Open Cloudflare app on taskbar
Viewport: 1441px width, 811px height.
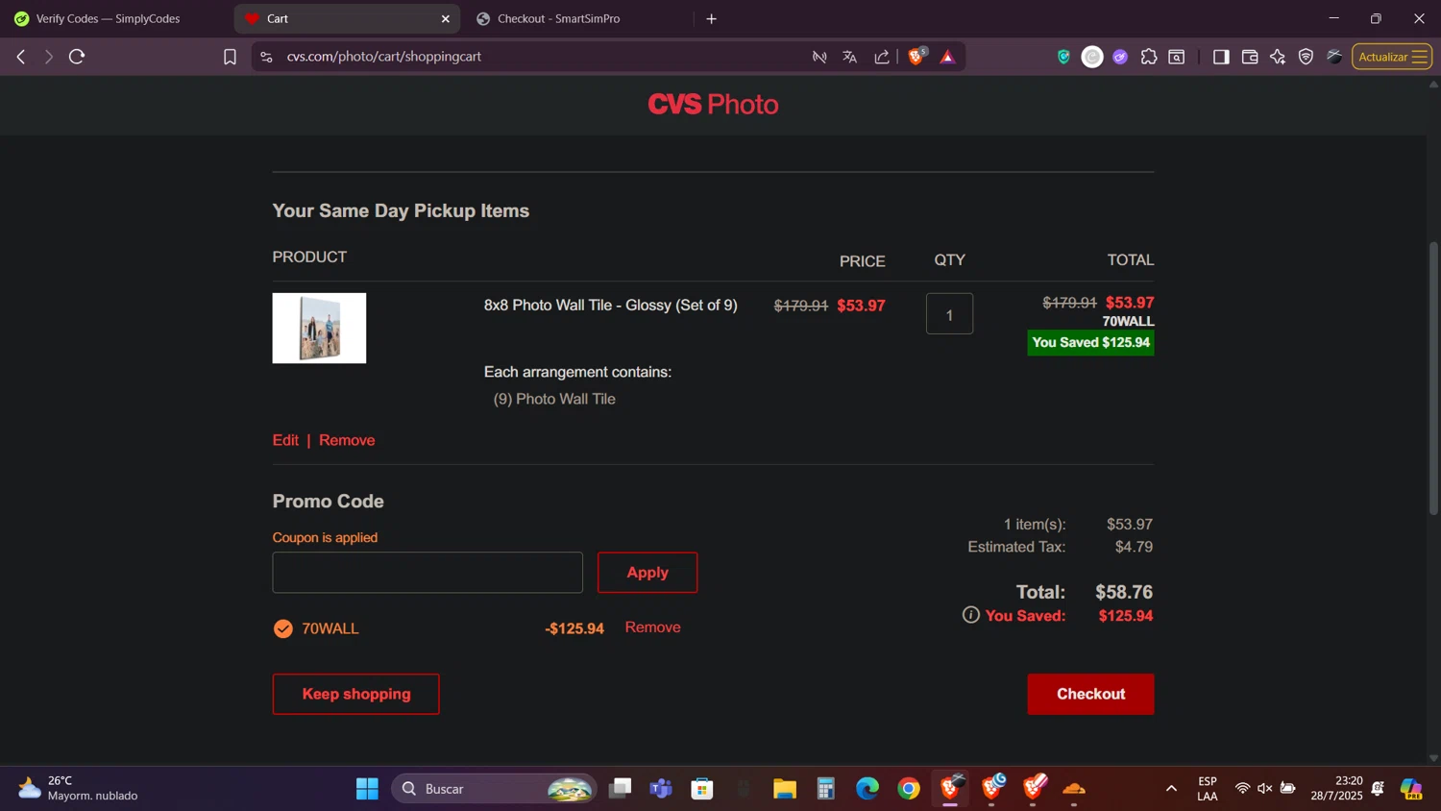(1074, 789)
